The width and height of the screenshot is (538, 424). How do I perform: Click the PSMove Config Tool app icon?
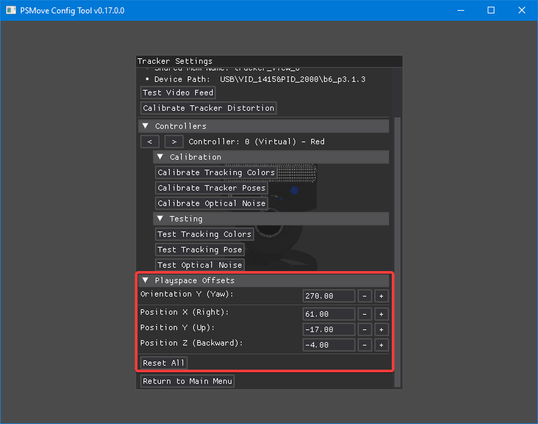coord(11,10)
